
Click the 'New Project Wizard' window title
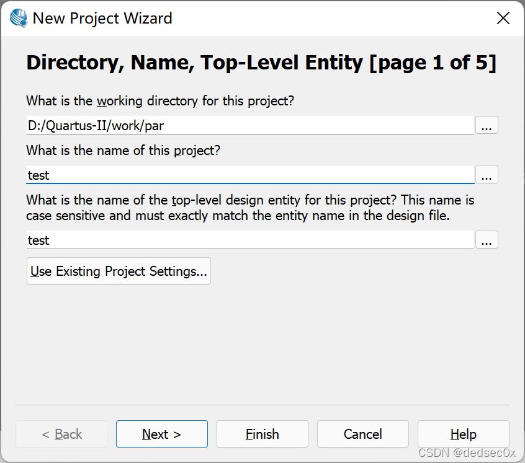102,18
